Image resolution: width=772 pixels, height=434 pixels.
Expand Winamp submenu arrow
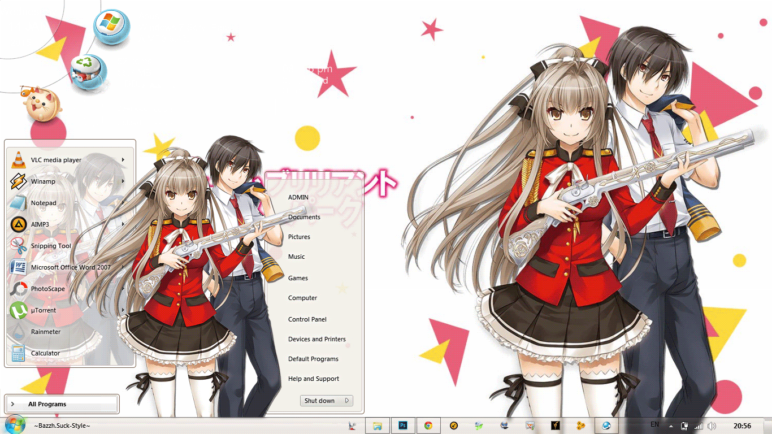(123, 181)
